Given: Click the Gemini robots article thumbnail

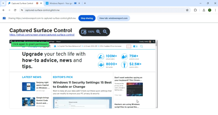Looking at the screenshot, I should 28,102.
